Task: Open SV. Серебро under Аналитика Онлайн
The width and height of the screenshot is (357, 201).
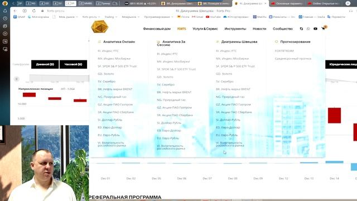Action: pyautogui.click(x=107, y=82)
